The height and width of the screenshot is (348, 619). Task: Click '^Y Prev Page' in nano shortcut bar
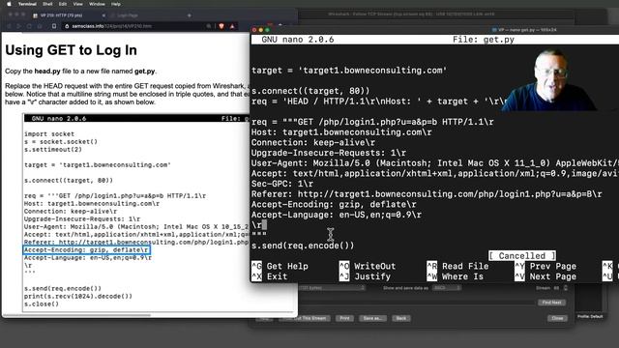click(545, 267)
